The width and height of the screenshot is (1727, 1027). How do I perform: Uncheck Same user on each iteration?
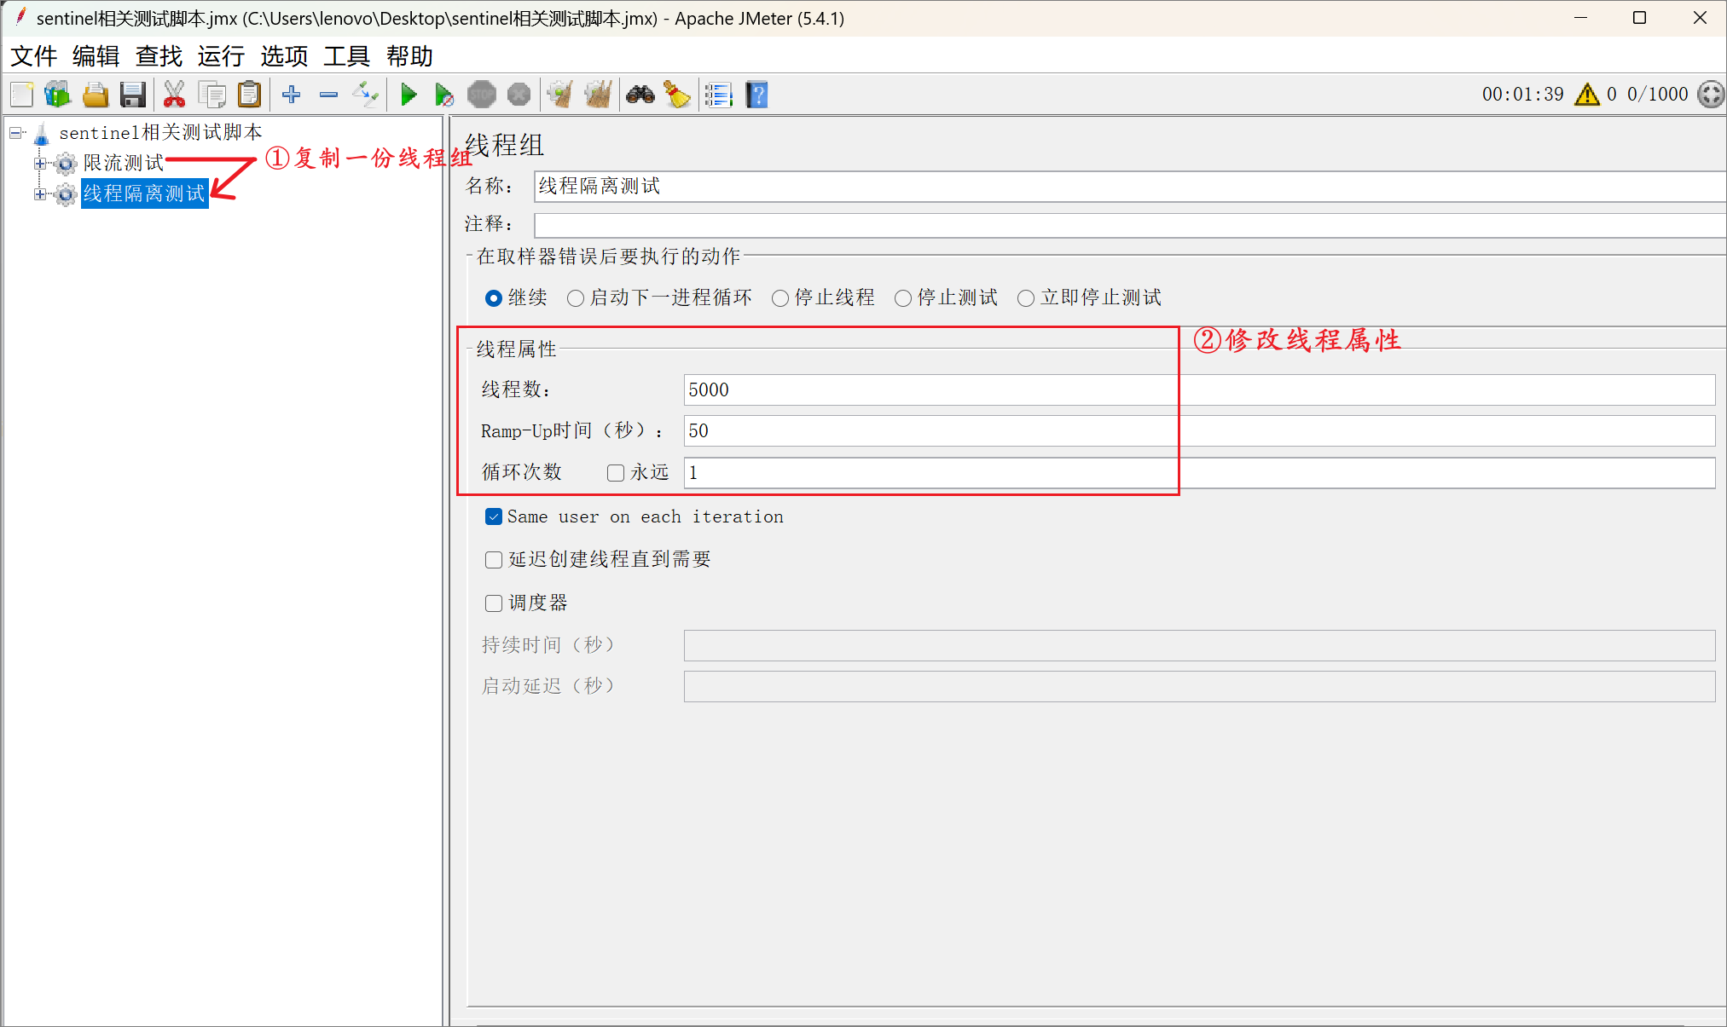[494, 516]
